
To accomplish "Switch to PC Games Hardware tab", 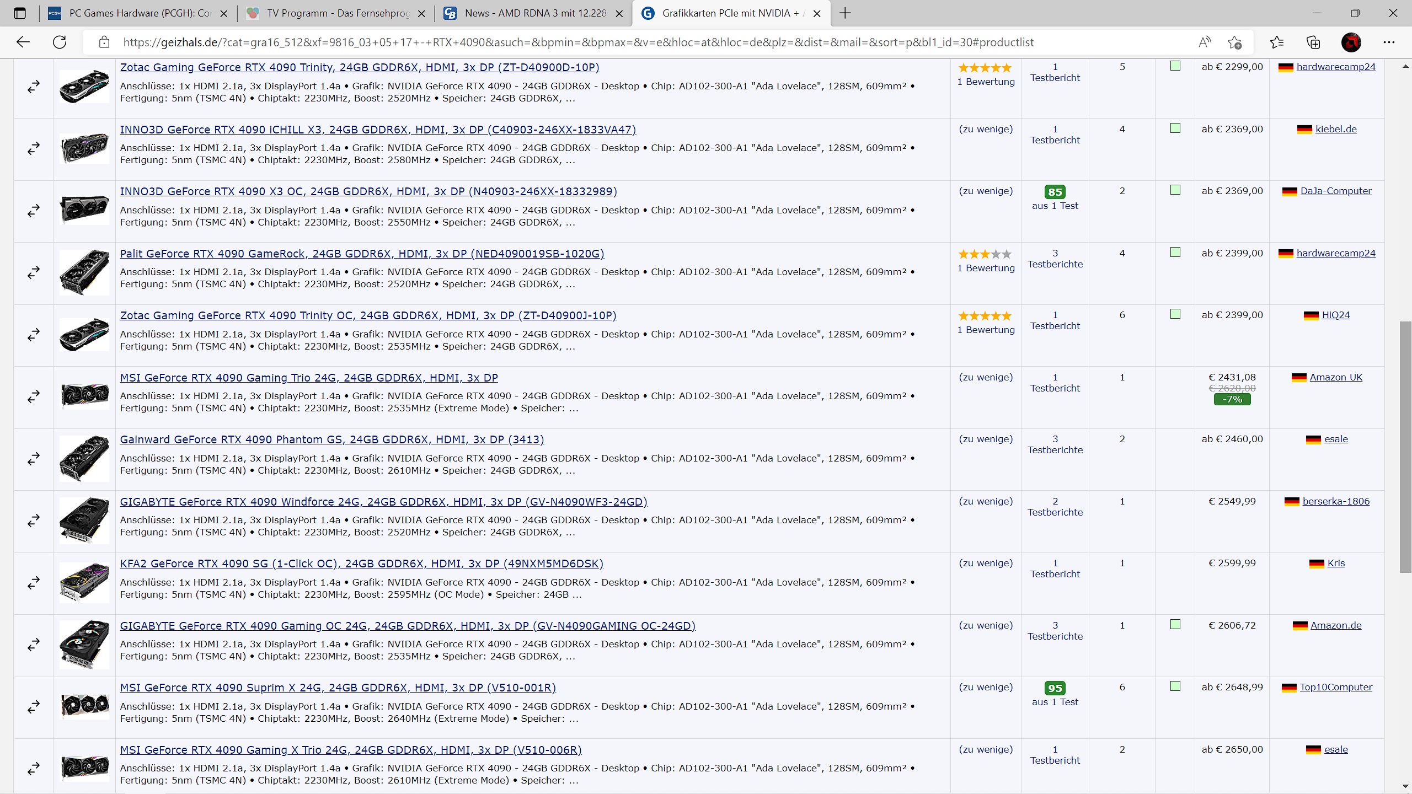I will (x=138, y=13).
